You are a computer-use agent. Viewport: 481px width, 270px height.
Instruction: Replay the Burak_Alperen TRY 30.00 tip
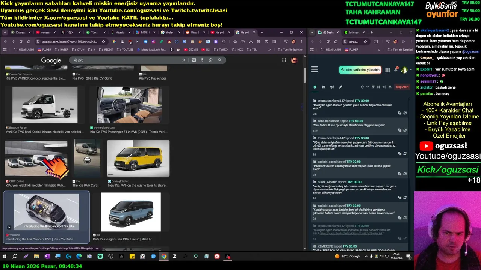[x=405, y=198]
